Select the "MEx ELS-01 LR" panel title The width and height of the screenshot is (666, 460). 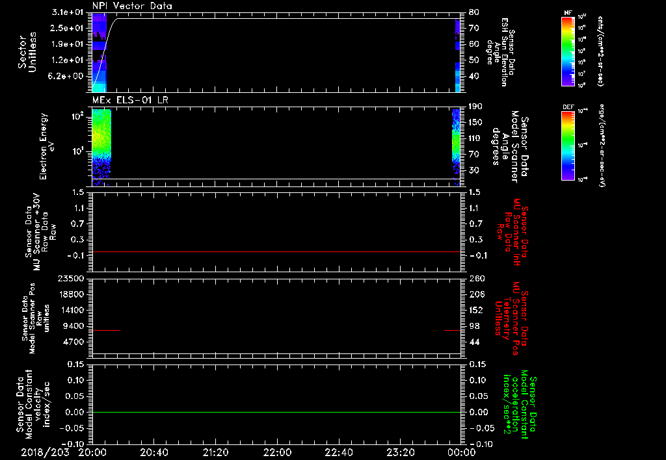(x=130, y=100)
